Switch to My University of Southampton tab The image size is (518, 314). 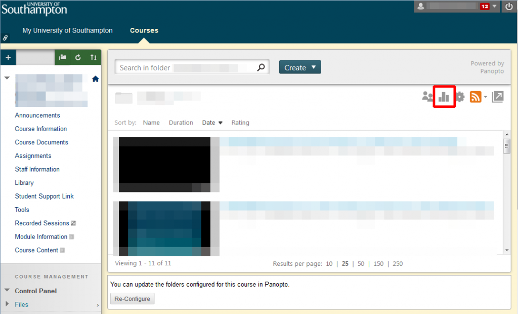pos(68,30)
